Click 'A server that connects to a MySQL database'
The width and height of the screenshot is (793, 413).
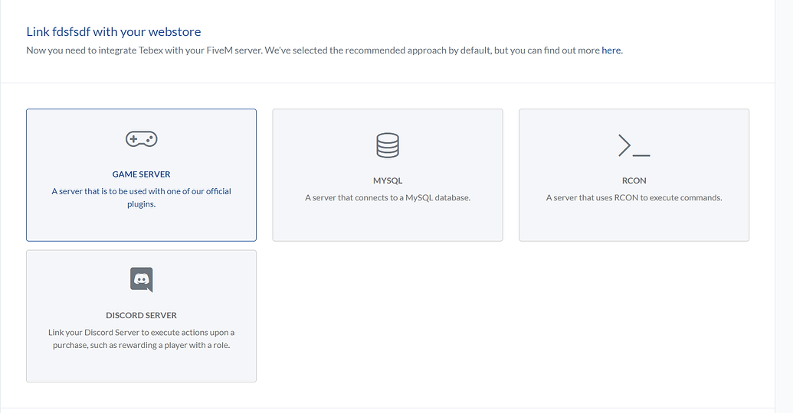[x=388, y=198]
